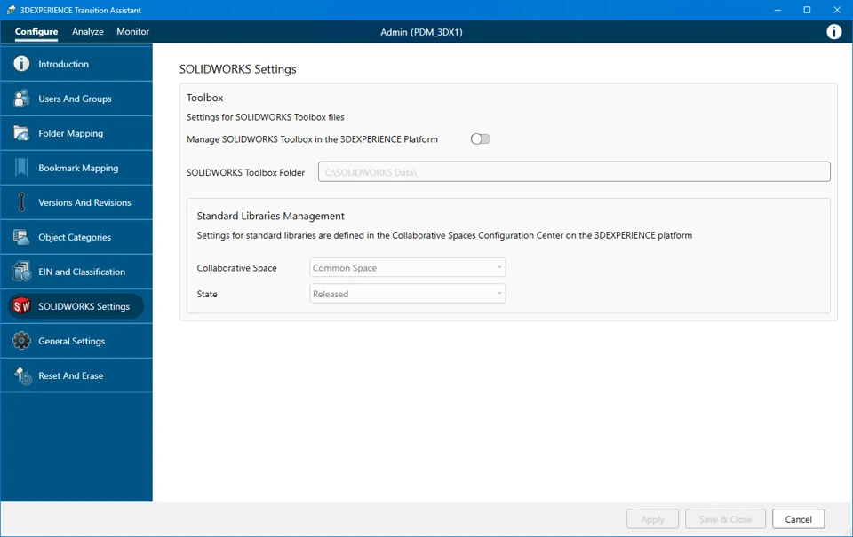Open EIN and Classification icon
Viewport: 853px width, 537px height.
(21, 272)
